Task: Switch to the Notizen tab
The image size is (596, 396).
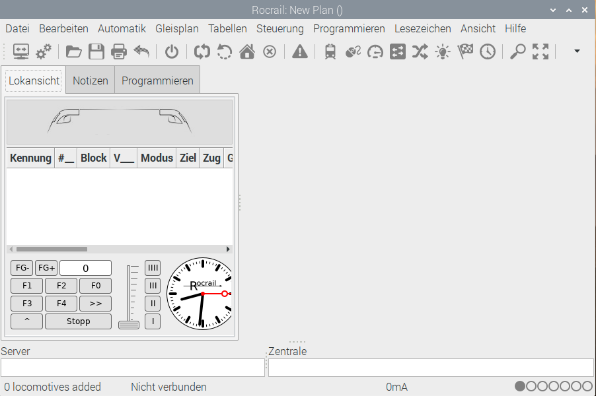Action: pos(91,81)
